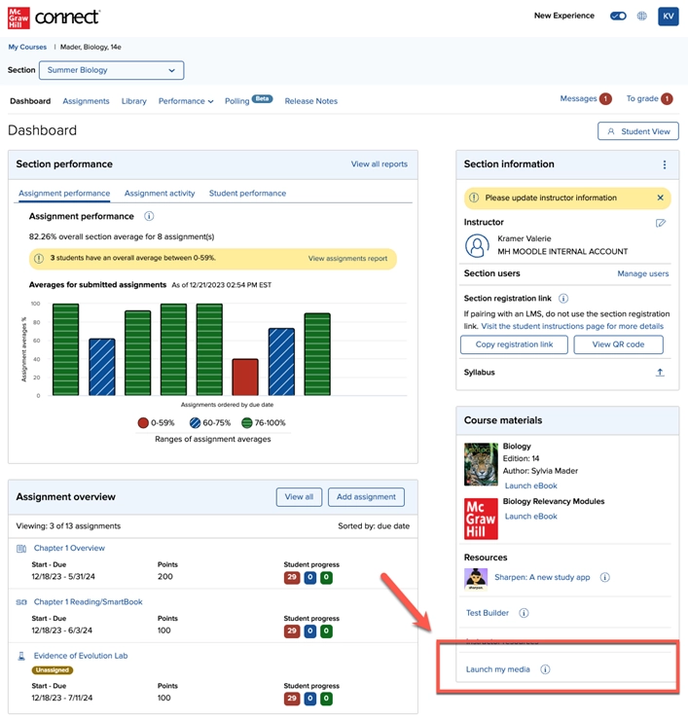Image resolution: width=688 pixels, height=720 pixels.
Task: Click Launch my media link
Action: coord(498,669)
